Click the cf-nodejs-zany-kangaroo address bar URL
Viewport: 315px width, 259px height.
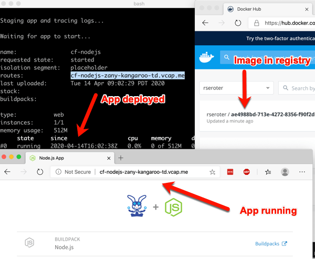point(143,172)
